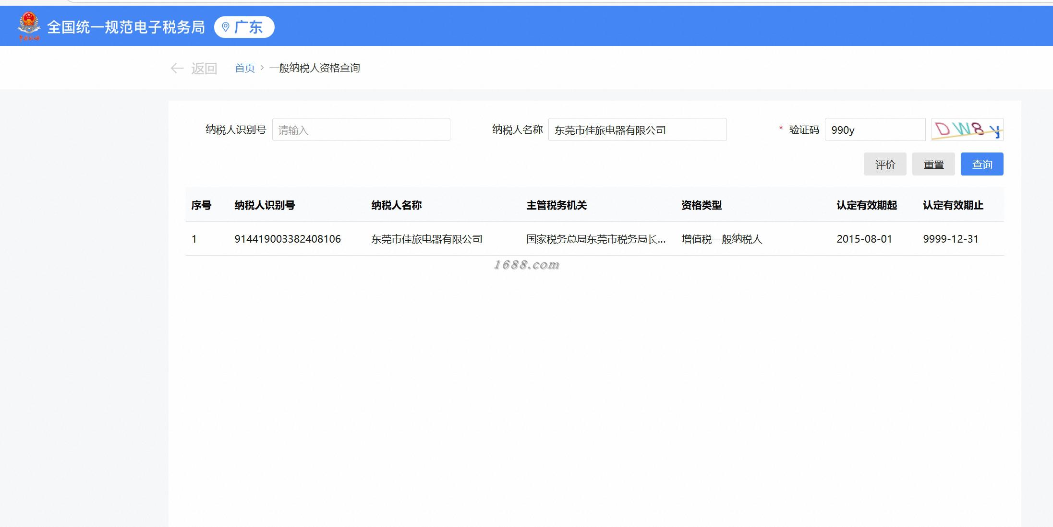Focus the 纳税人识别号 input field
Image resolution: width=1053 pixels, height=527 pixels.
point(361,129)
